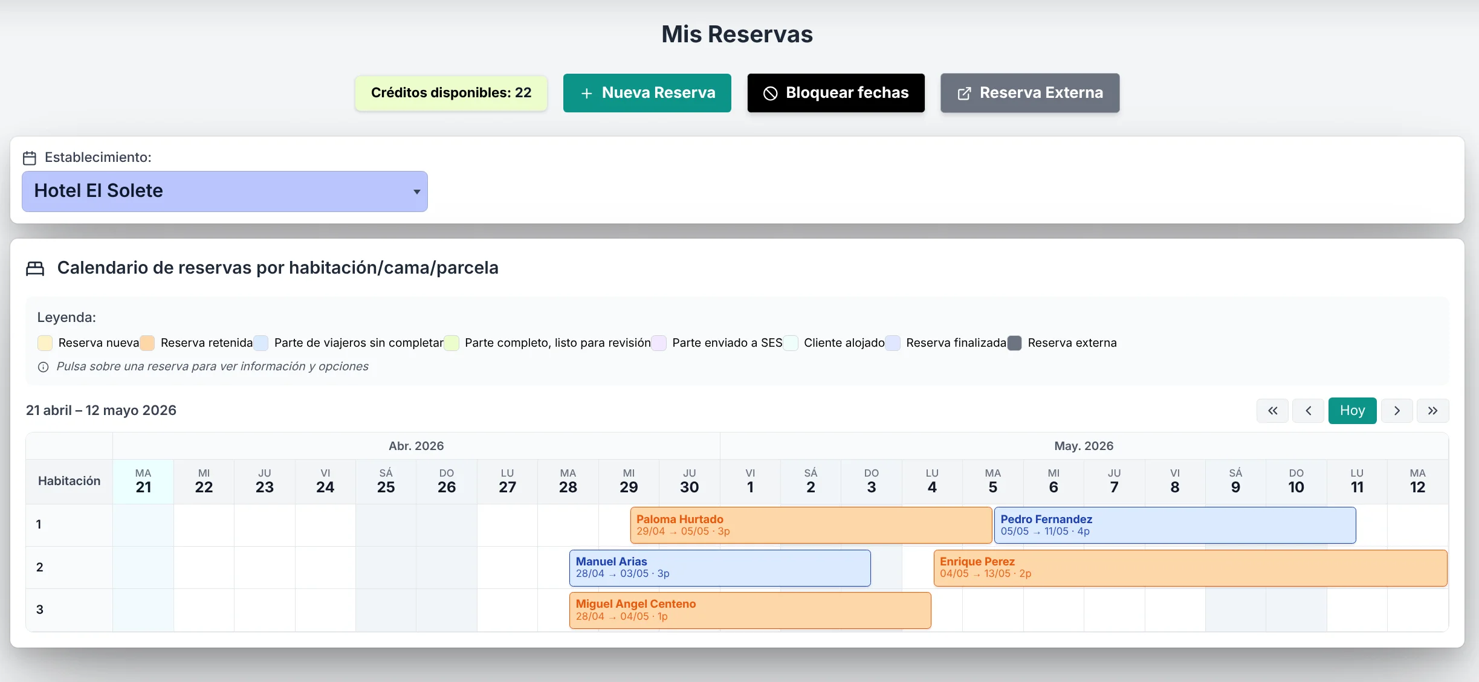Select room row 2 label
The width and height of the screenshot is (1479, 682).
[x=69, y=568]
